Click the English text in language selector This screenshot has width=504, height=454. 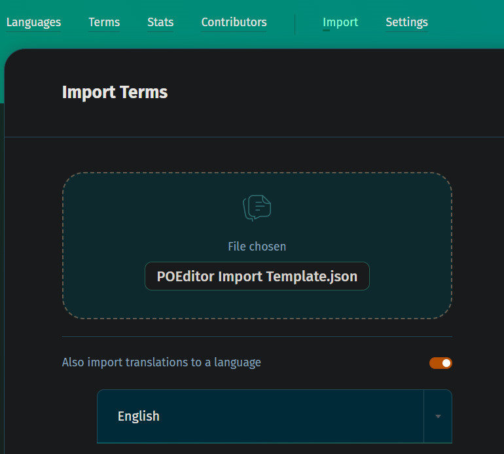pos(139,416)
